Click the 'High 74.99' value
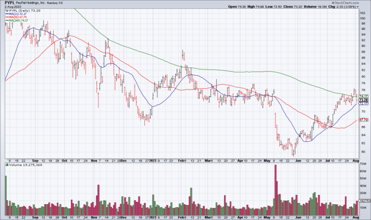 click(256, 7)
